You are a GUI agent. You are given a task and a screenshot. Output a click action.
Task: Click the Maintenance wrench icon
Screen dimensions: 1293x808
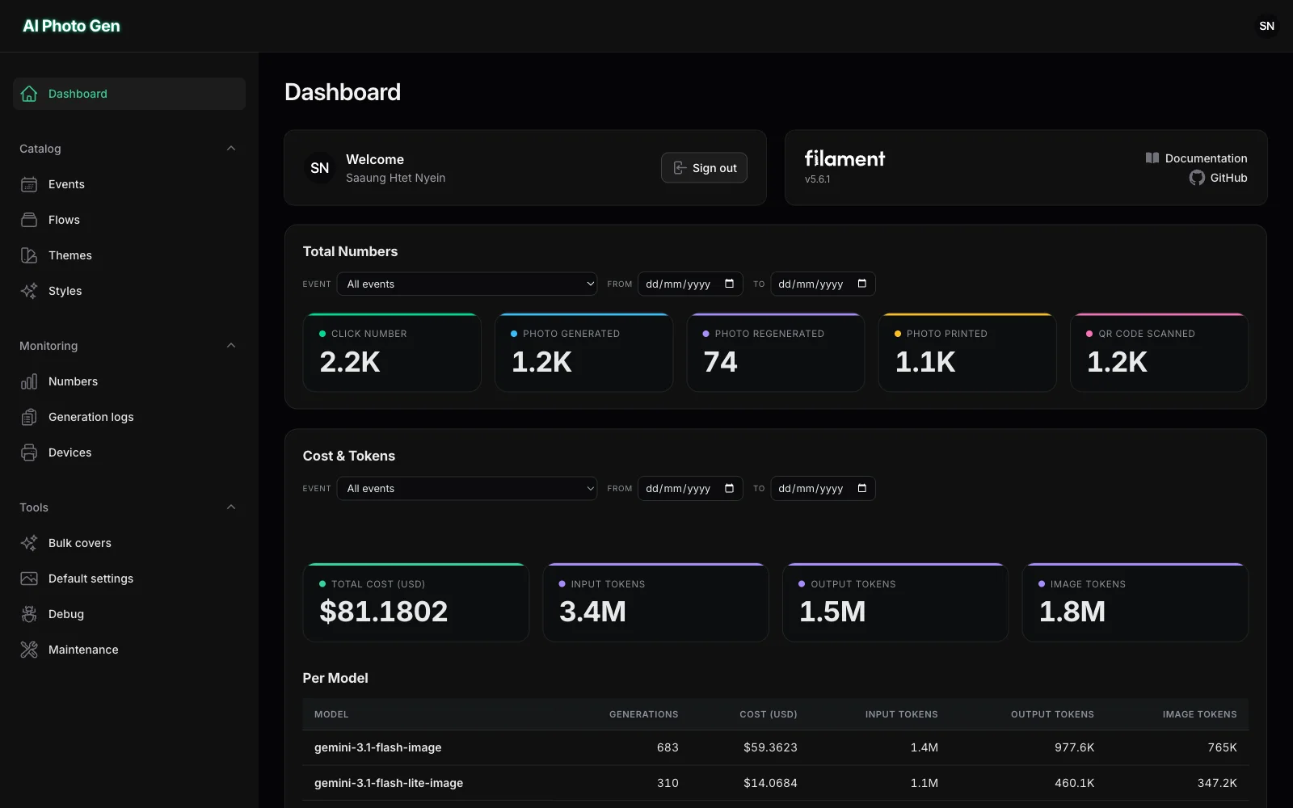pos(29,650)
